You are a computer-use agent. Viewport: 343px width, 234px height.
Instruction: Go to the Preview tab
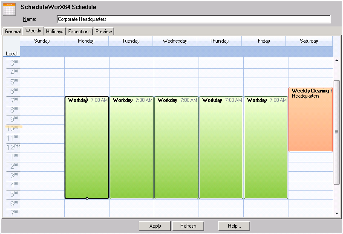click(104, 32)
